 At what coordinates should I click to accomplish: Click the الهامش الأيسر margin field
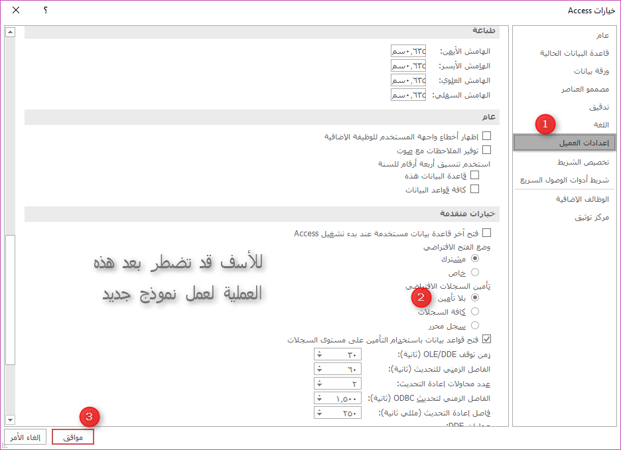point(408,66)
